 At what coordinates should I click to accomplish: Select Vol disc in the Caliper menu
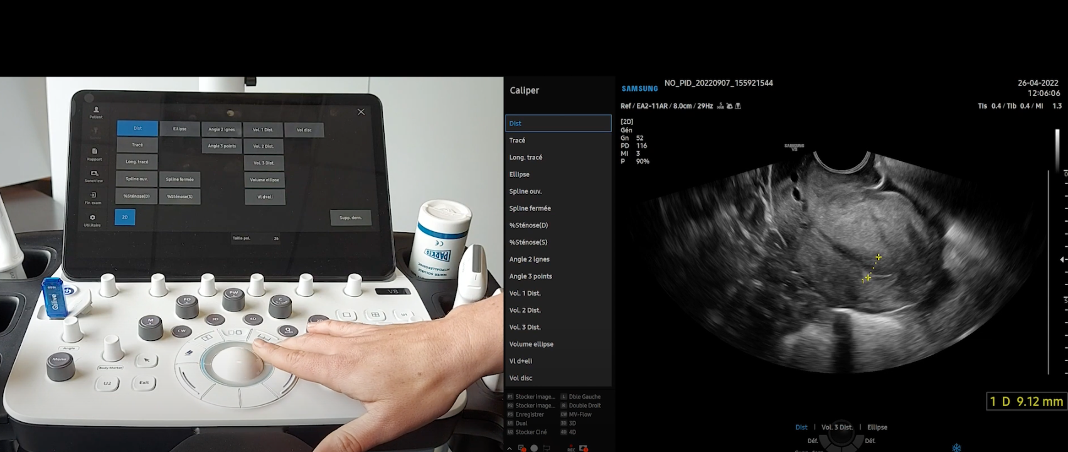(558, 377)
